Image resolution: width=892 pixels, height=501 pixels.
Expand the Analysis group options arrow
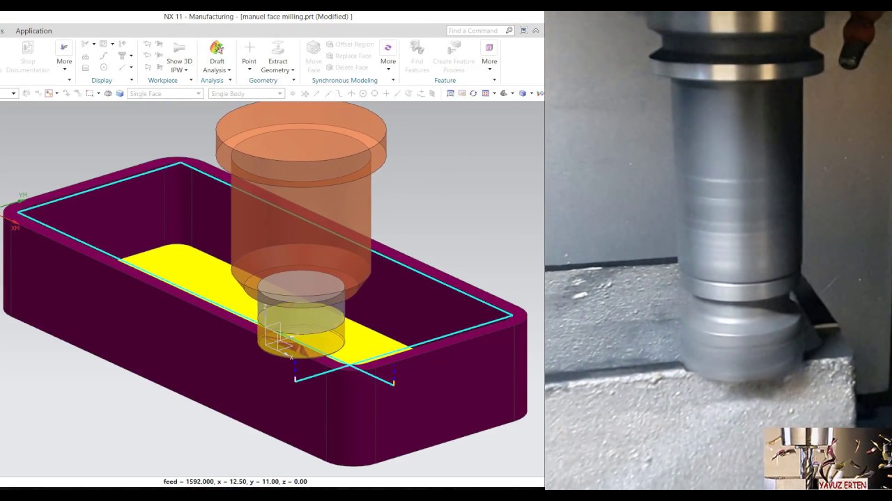[x=230, y=80]
